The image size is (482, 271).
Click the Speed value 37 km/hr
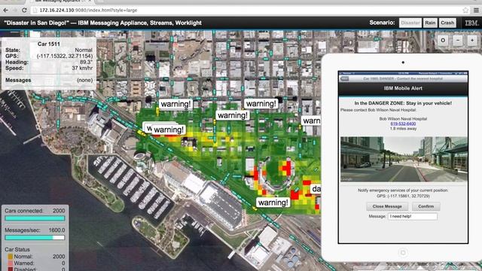click(x=82, y=68)
